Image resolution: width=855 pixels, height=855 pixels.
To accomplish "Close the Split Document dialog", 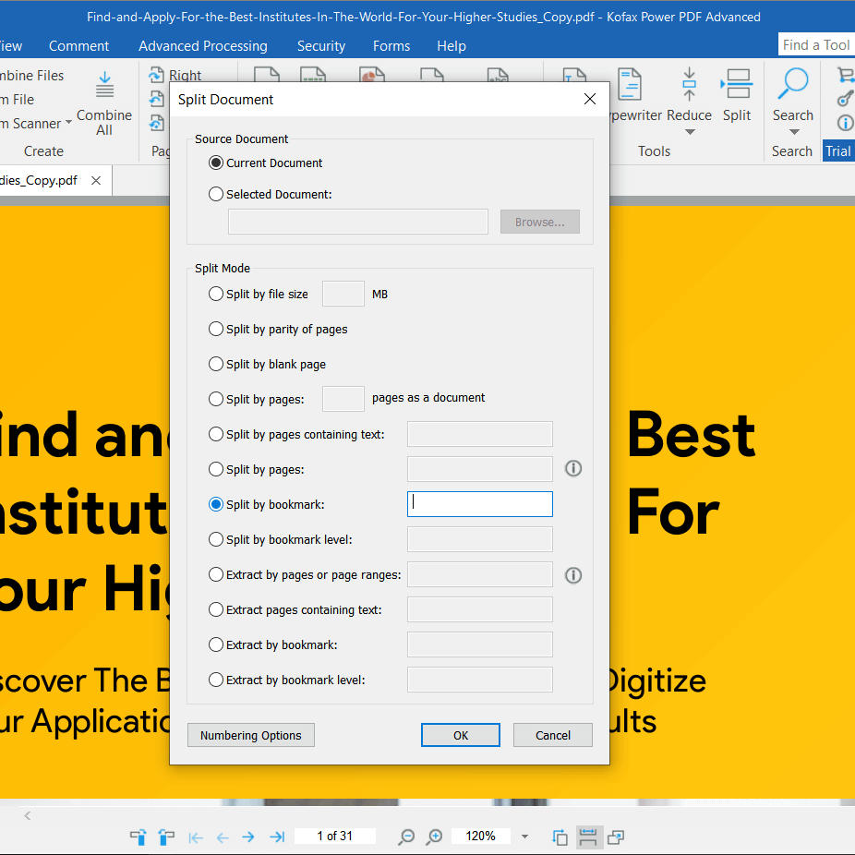I will tap(589, 99).
